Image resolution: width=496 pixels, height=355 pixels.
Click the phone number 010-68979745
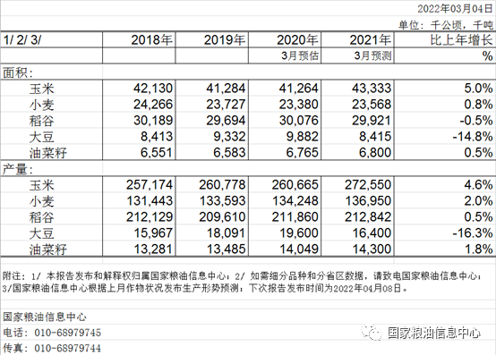68,333
